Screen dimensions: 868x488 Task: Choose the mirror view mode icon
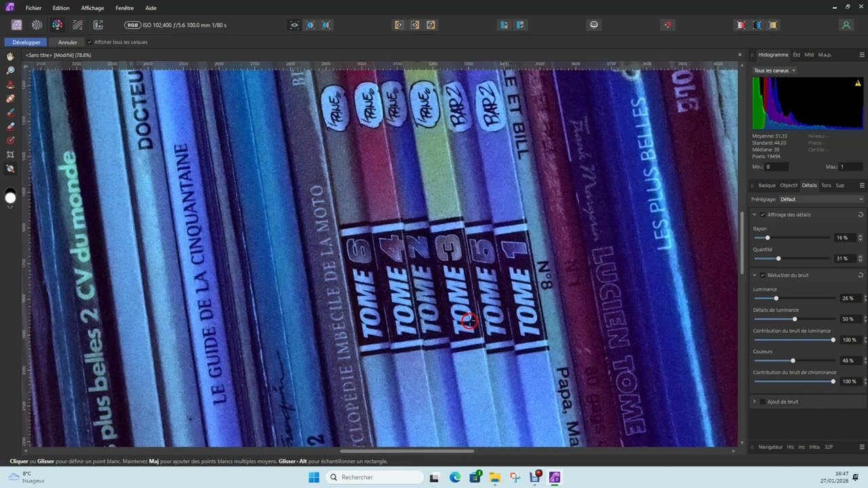(x=326, y=25)
